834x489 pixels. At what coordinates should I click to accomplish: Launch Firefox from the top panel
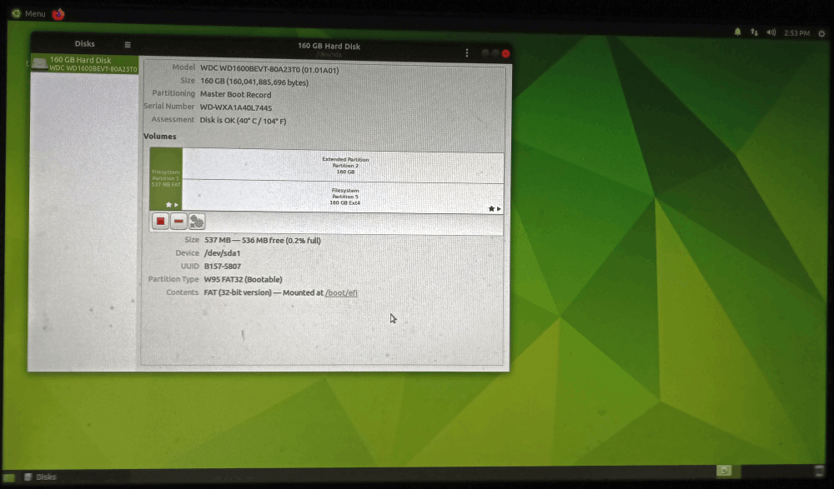[x=58, y=13]
